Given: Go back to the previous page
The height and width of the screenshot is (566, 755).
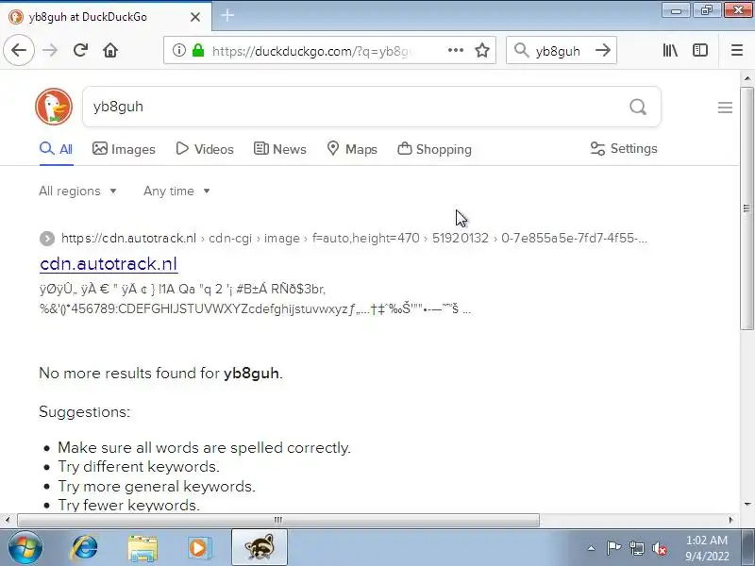Looking at the screenshot, I should pyautogui.click(x=19, y=50).
